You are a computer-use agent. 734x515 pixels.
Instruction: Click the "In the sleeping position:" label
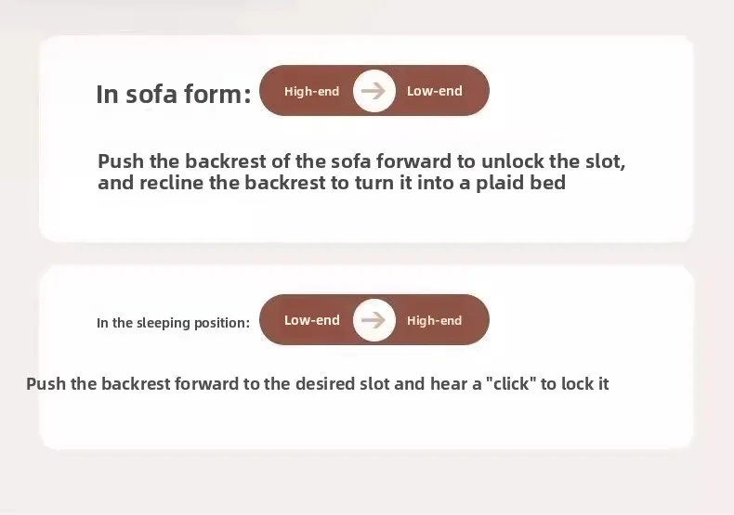pos(173,323)
